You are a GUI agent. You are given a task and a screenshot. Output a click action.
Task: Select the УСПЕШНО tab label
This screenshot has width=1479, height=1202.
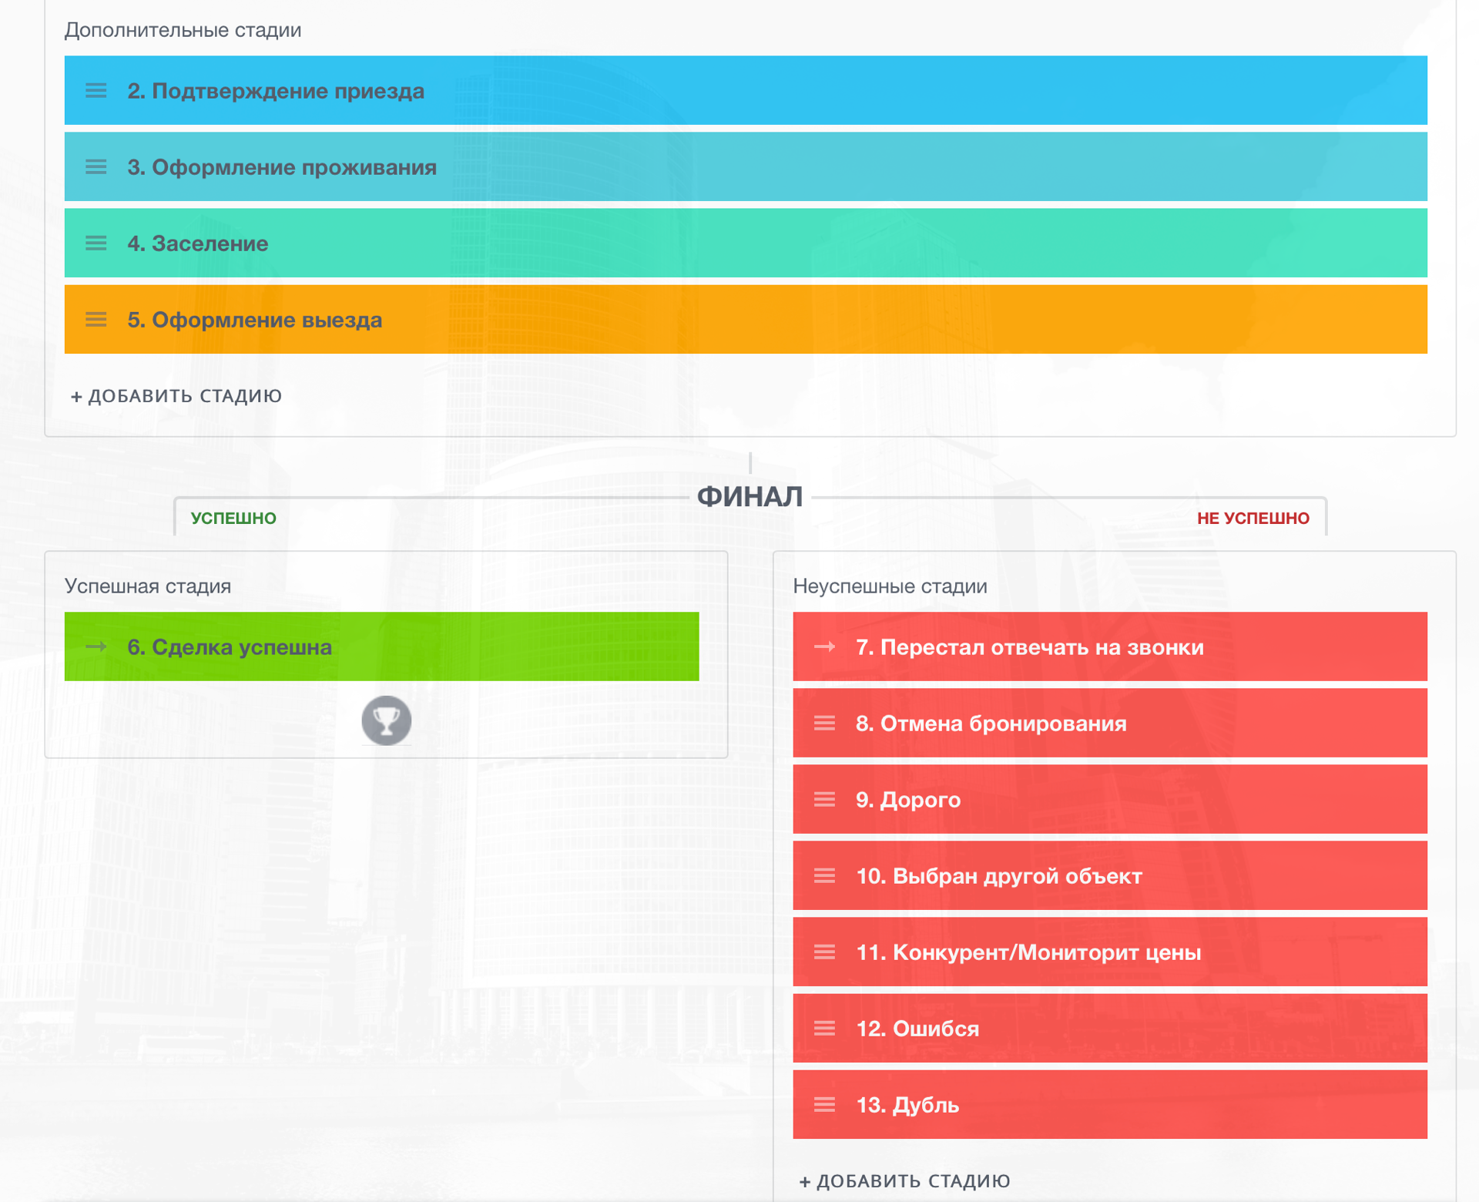(233, 519)
